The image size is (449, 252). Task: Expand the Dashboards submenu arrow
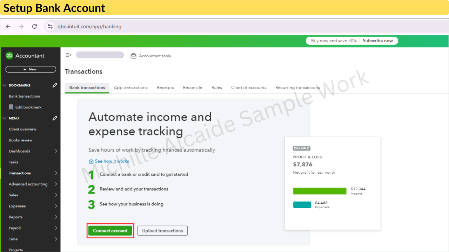(x=56, y=151)
